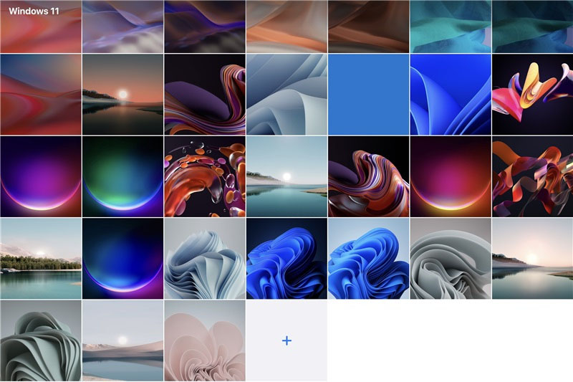The image size is (573, 382).
Task: Select the deep blue glowing arc wallpaper
Action: [x=122, y=259]
